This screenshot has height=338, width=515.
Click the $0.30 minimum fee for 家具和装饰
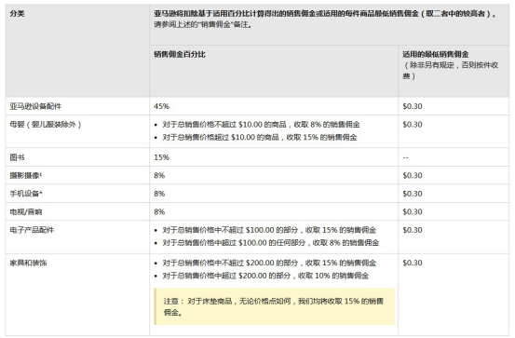[413, 263]
